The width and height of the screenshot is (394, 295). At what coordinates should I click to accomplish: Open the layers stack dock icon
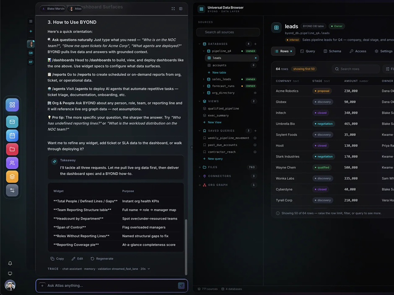[12, 177]
